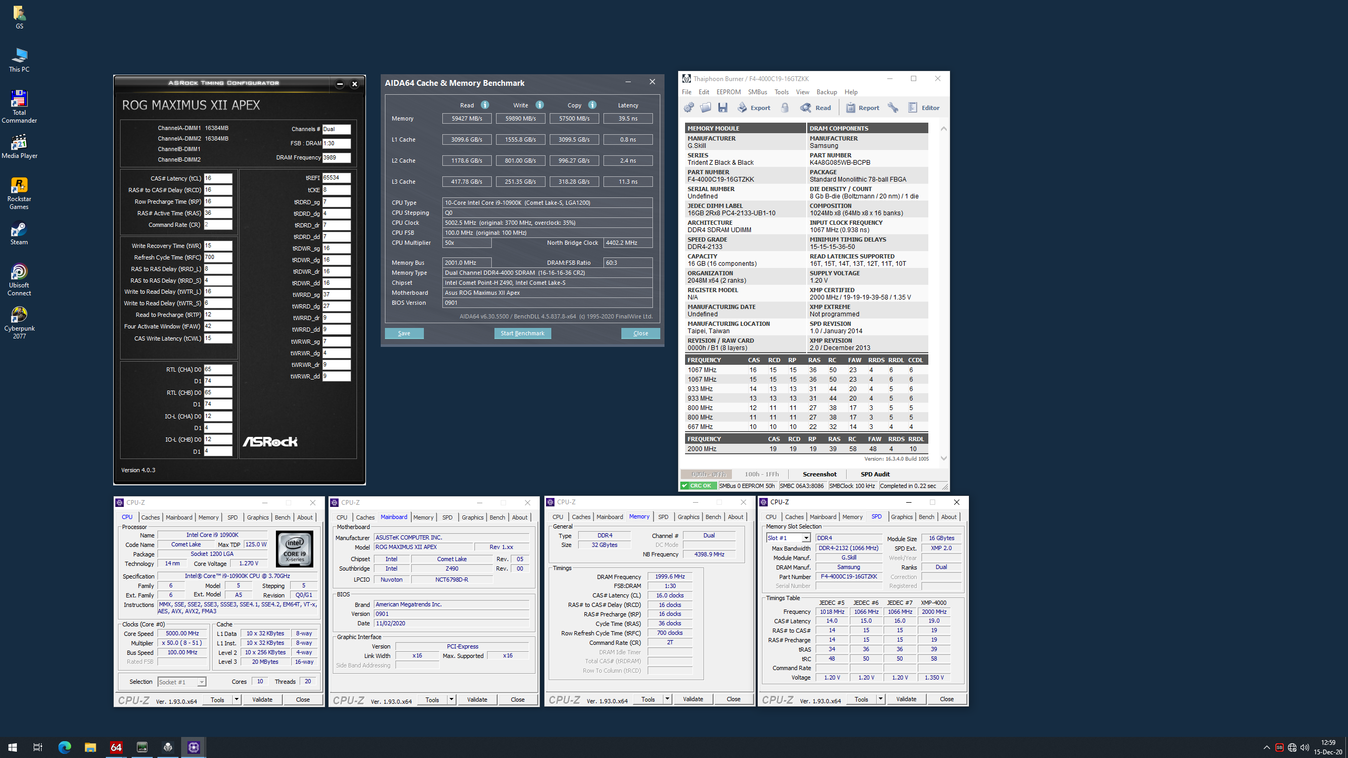1348x758 pixels.
Task: Click the tCL CAS# Latency field
Action: click(218, 178)
